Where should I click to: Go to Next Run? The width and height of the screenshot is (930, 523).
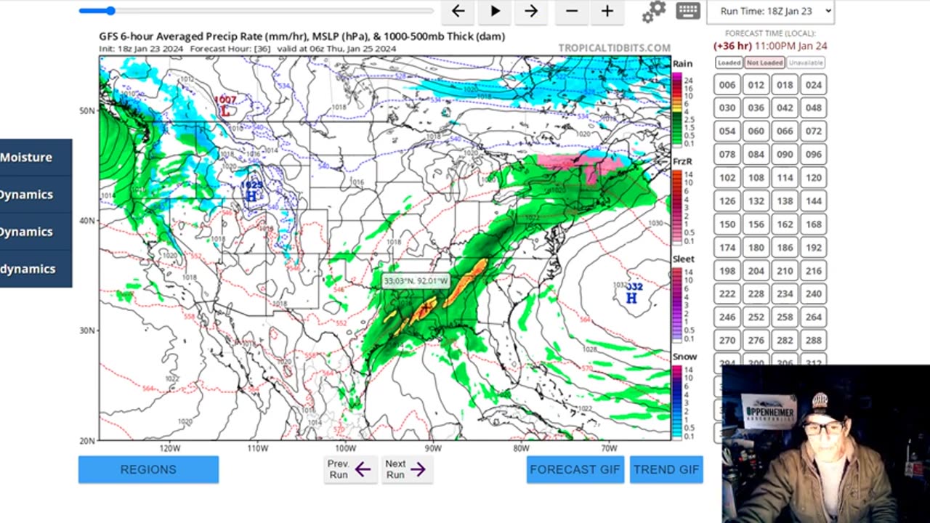pyautogui.click(x=407, y=469)
